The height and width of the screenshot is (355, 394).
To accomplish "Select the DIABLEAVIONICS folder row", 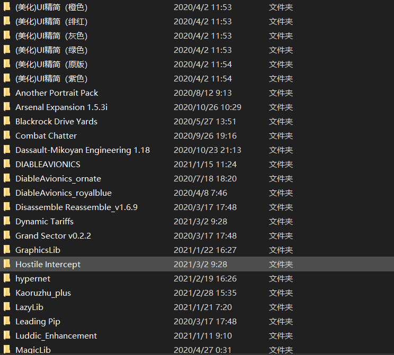I will (x=48, y=164).
